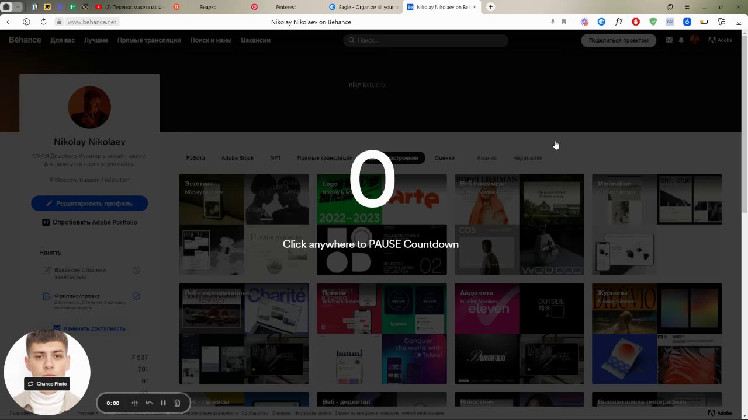Screen dimensions: 748x420
Task: Select the Работа profile tab
Action: point(196,158)
